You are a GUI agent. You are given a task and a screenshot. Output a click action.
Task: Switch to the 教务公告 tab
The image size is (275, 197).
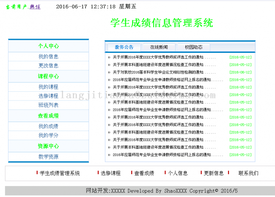coord(124,47)
